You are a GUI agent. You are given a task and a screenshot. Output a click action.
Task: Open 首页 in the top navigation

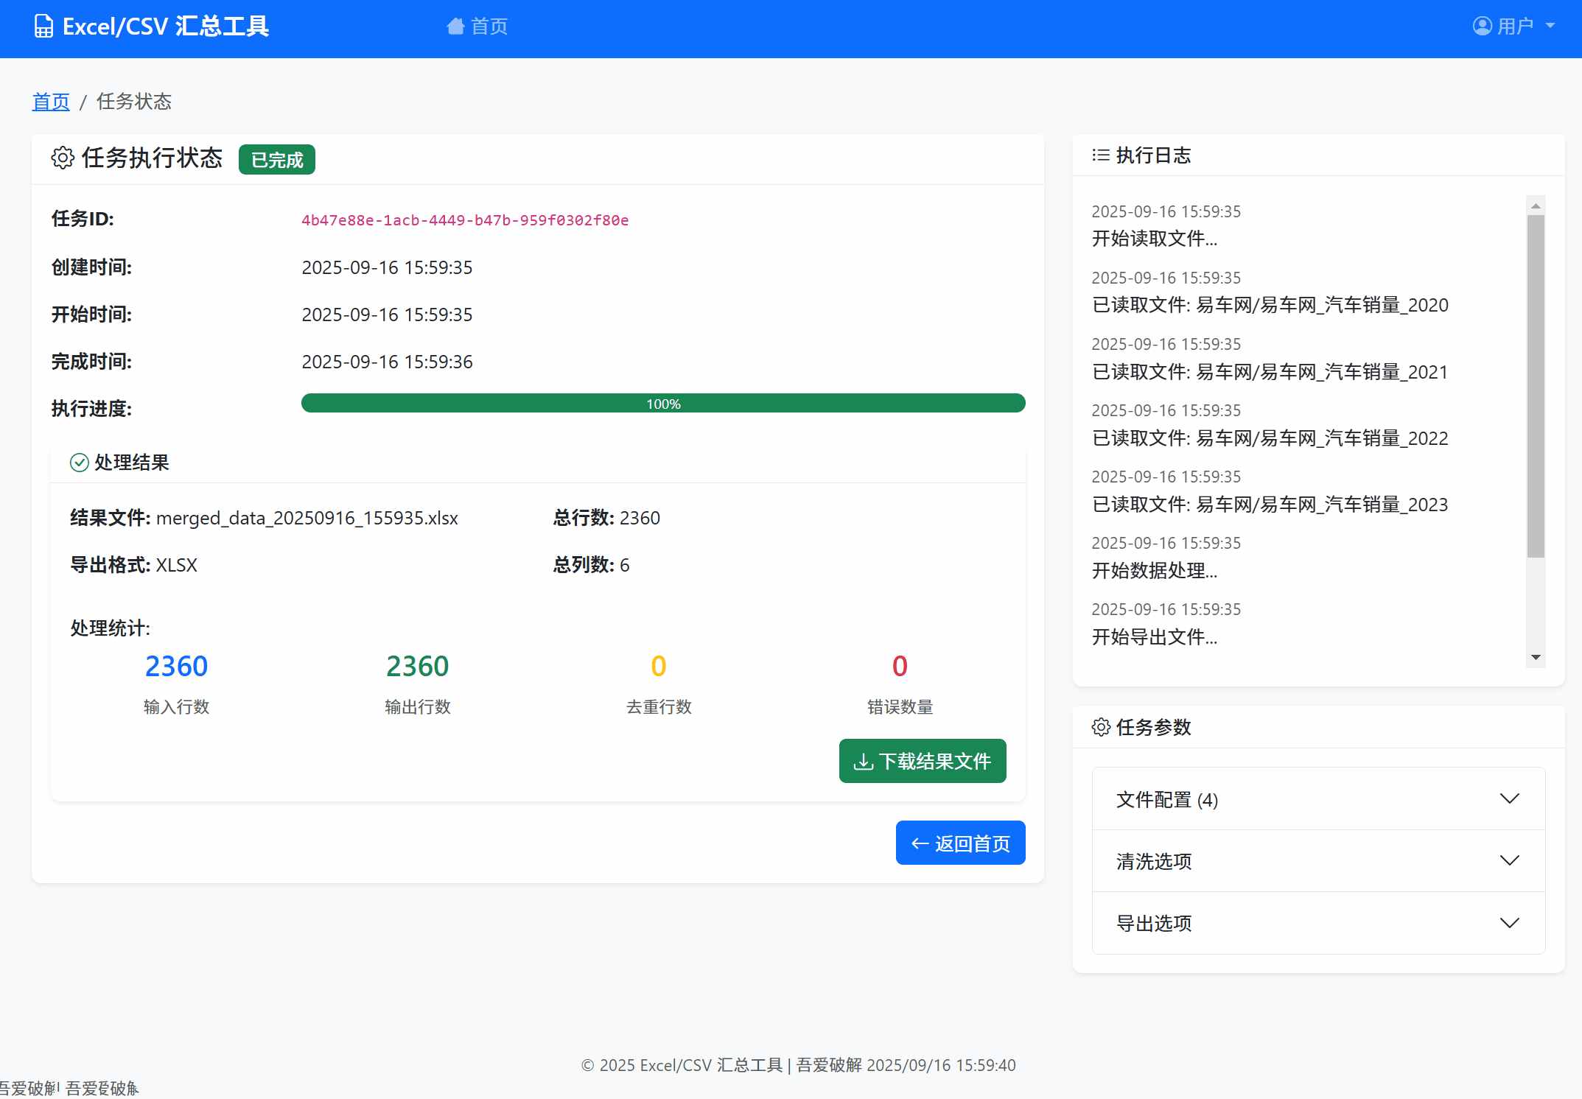[x=489, y=27]
